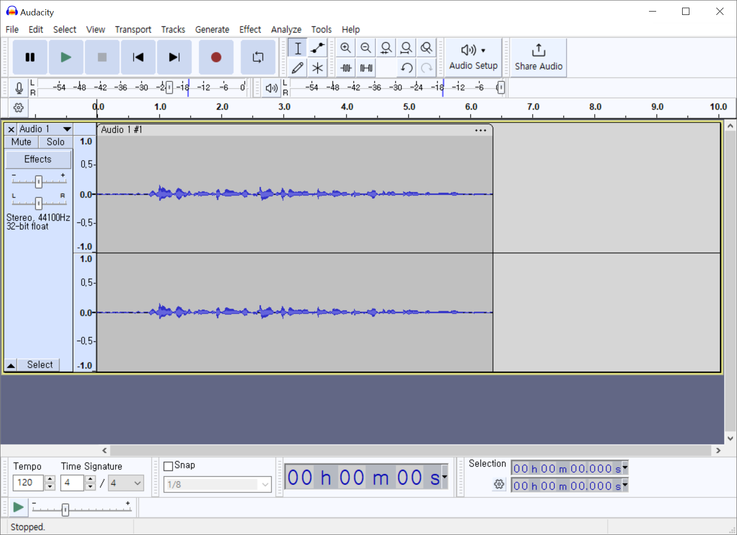Choose the Selection tool (I-beam)
Viewport: 737px width, 535px height.
[x=298, y=48]
